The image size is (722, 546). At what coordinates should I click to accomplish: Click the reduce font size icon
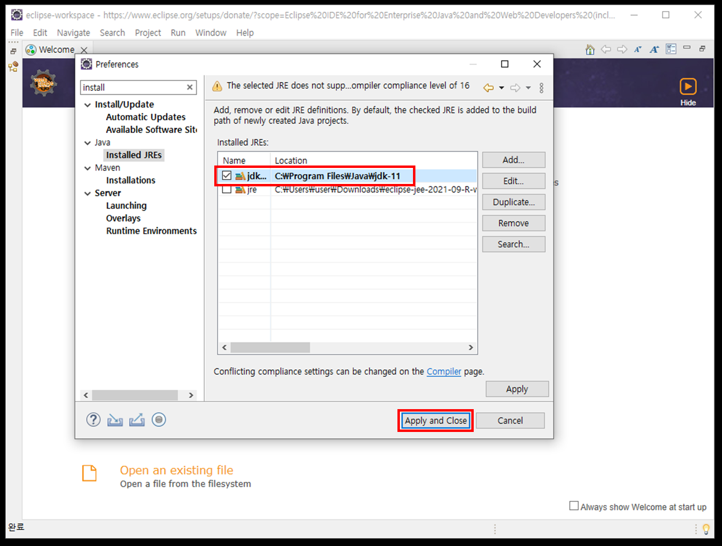click(x=638, y=49)
